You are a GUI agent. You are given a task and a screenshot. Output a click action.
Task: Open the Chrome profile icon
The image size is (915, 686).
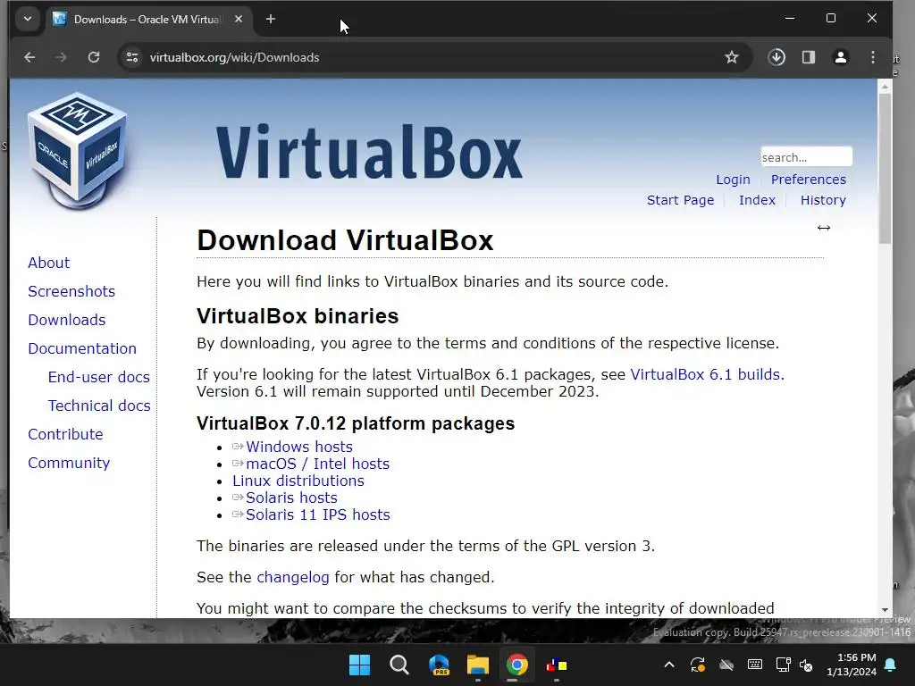pos(840,57)
